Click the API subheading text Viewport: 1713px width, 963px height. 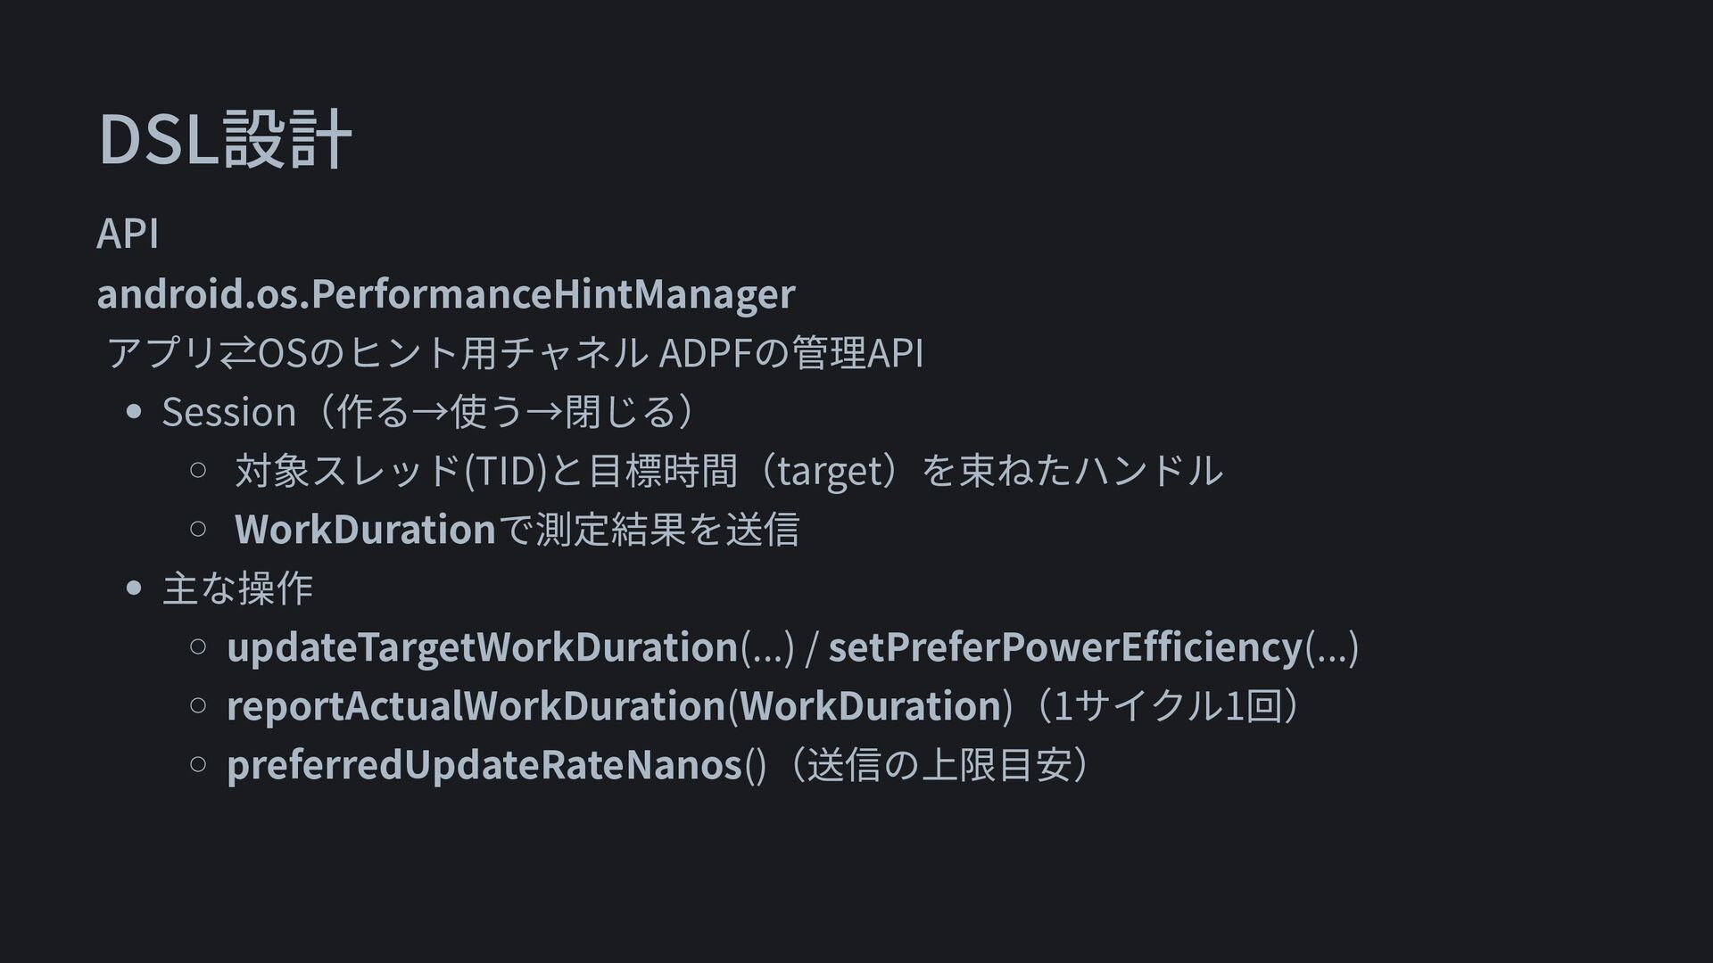[x=128, y=234]
